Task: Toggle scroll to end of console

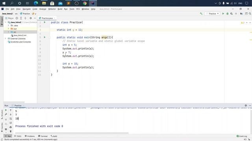Action: (x=11, y=123)
